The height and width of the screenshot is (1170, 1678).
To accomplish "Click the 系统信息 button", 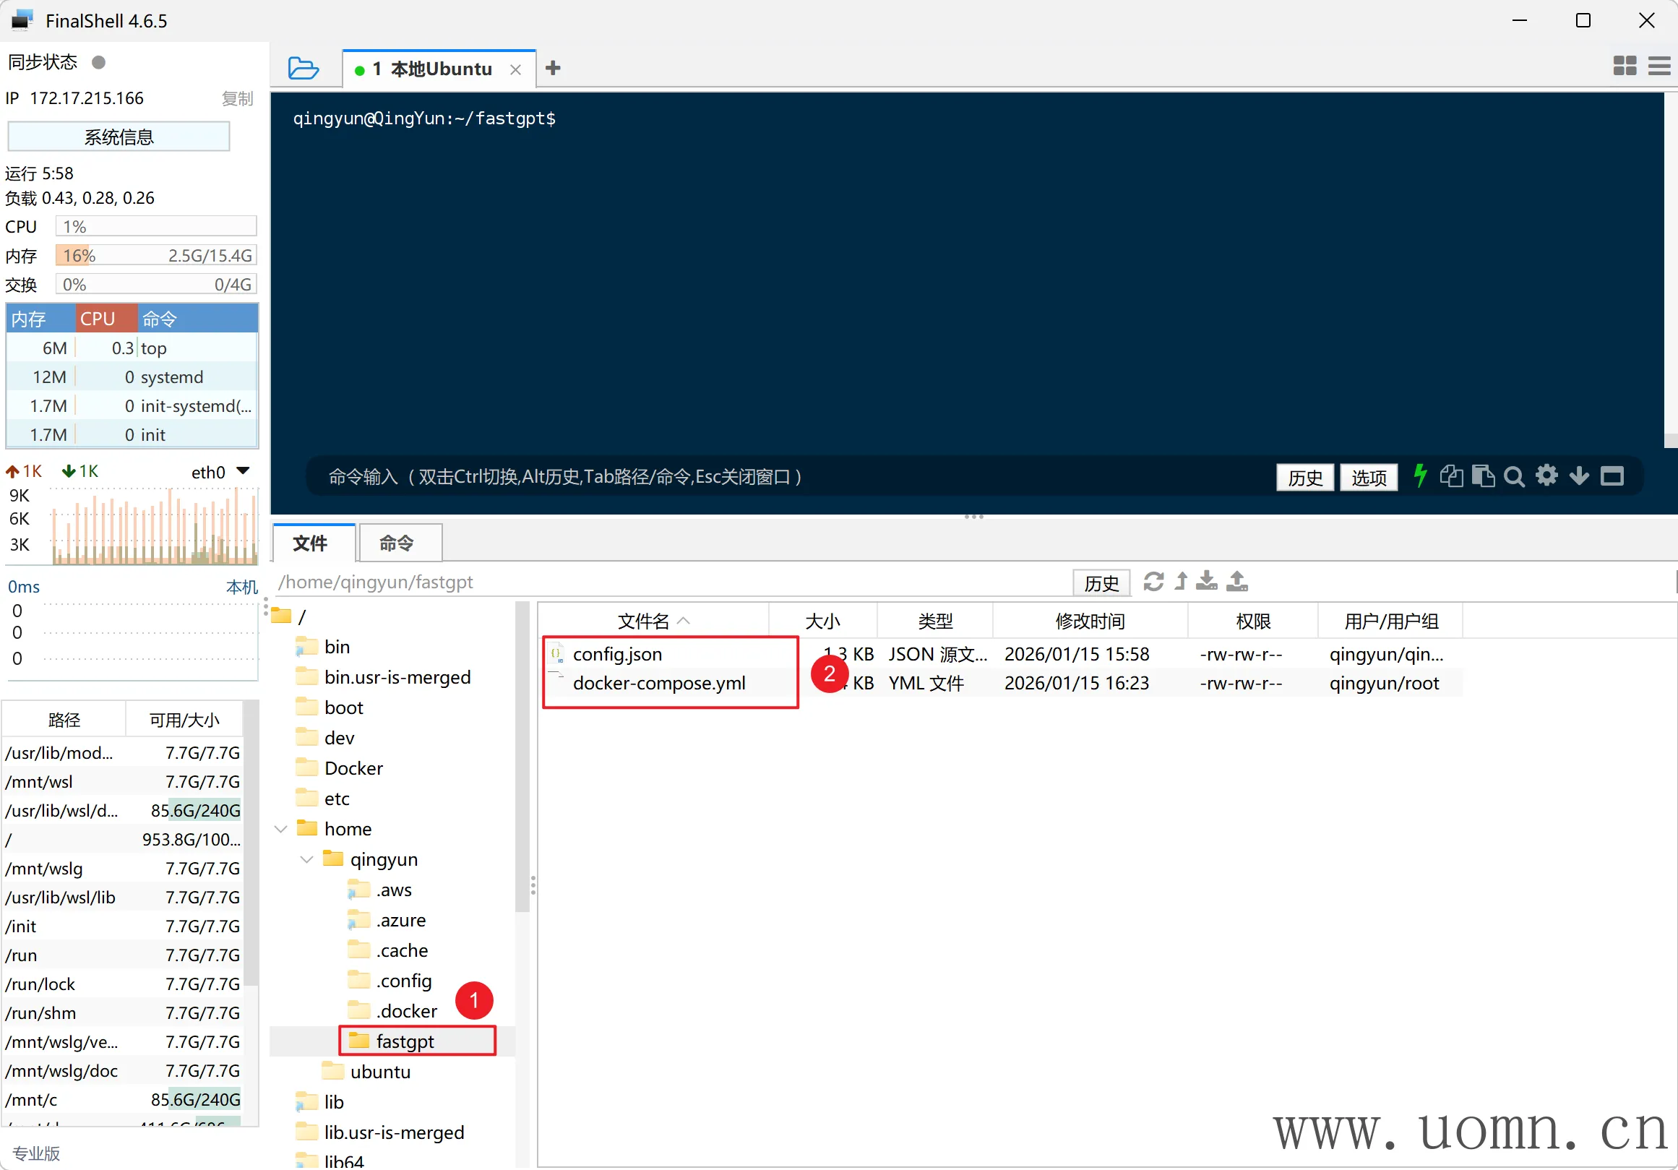I will pyautogui.click(x=119, y=137).
